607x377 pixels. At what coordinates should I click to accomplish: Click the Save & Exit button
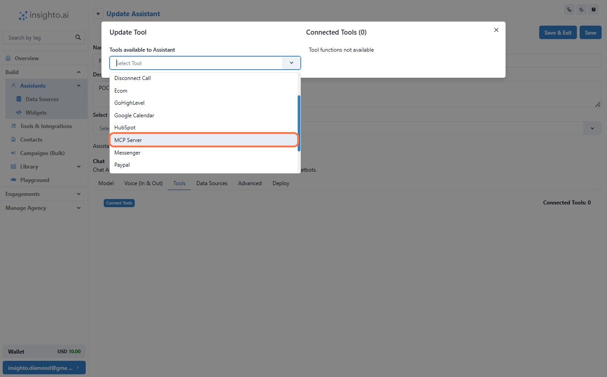click(x=558, y=32)
